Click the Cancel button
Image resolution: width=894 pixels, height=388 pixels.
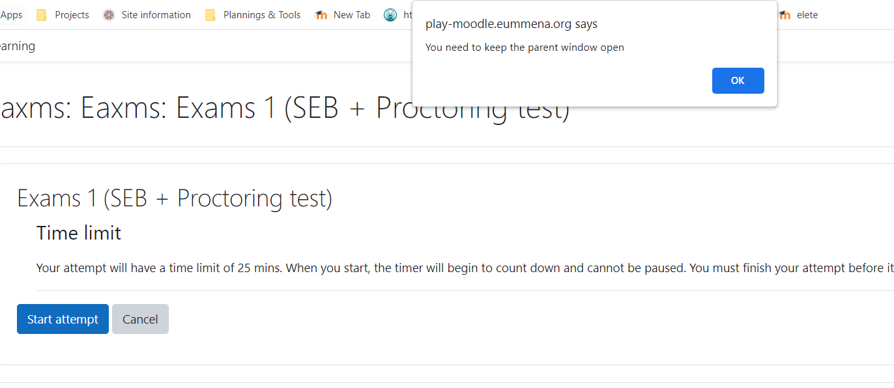coord(140,319)
